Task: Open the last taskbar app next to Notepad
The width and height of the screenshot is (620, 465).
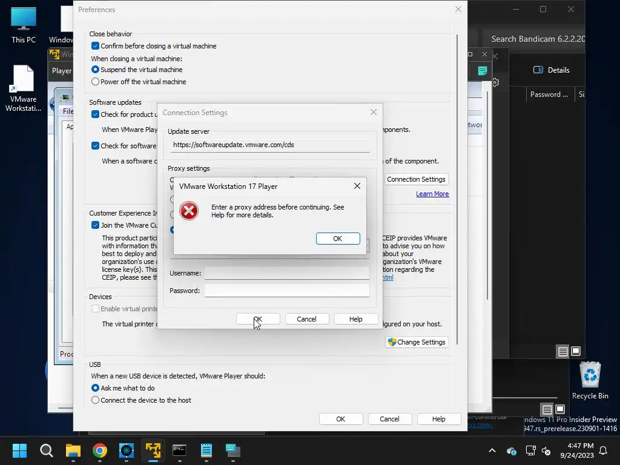Action: click(x=233, y=450)
